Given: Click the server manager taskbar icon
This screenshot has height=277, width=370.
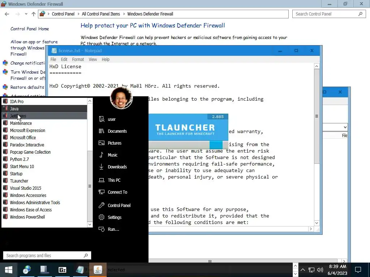Looking at the screenshot, I should (44, 270).
